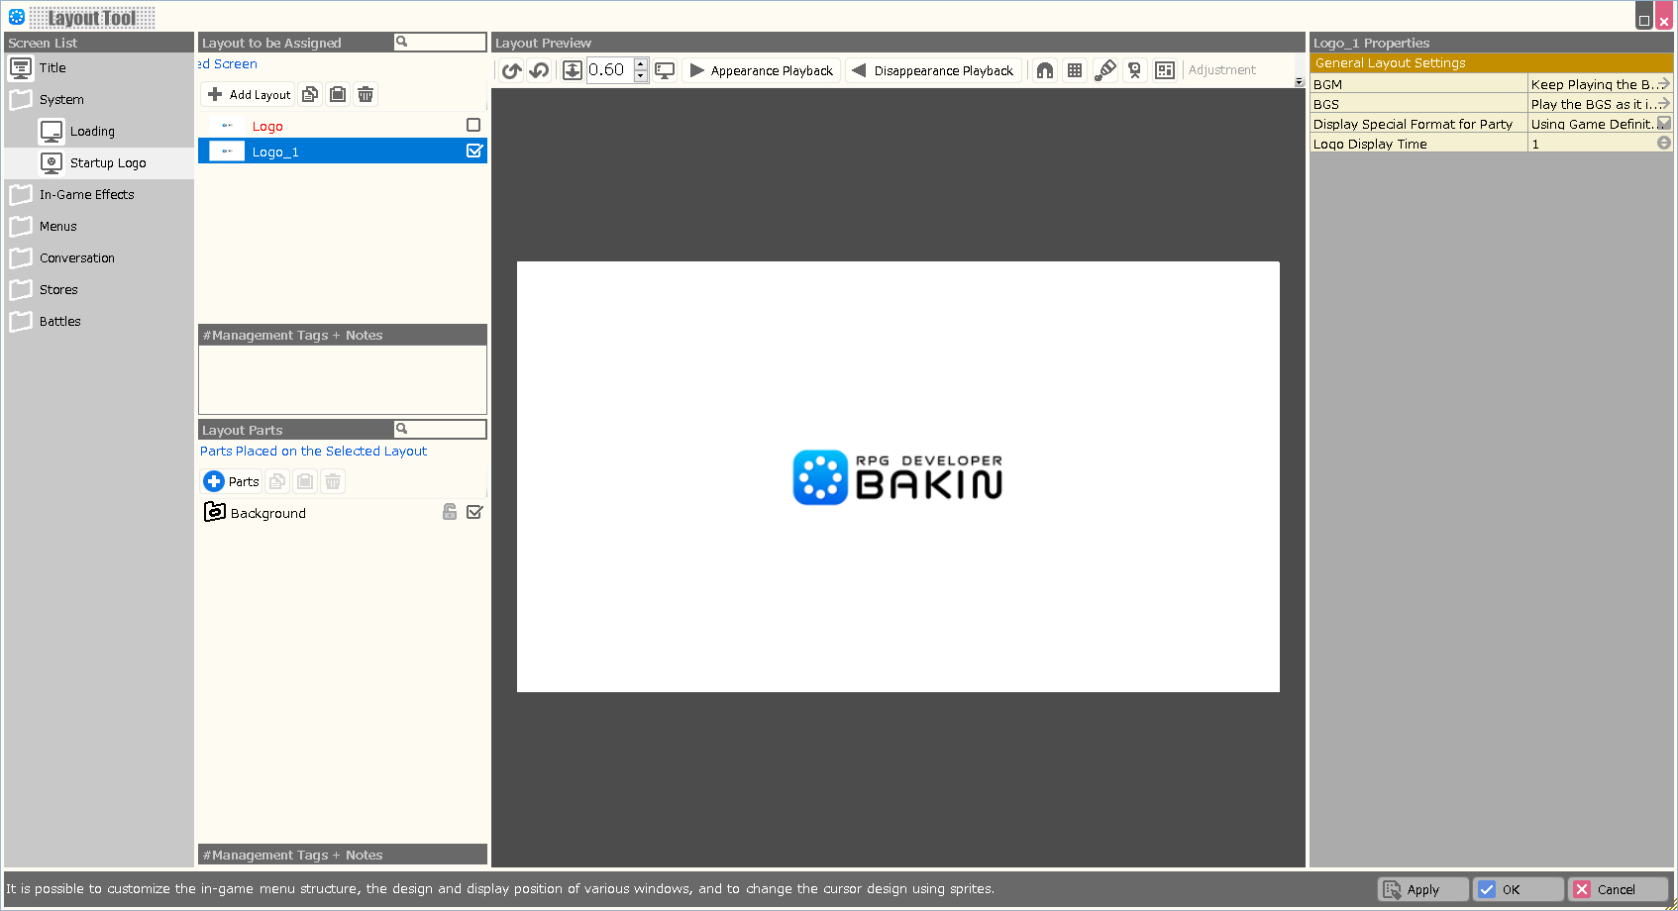The width and height of the screenshot is (1678, 911).
Task: Show the grid using the grid icon
Action: point(1075,70)
